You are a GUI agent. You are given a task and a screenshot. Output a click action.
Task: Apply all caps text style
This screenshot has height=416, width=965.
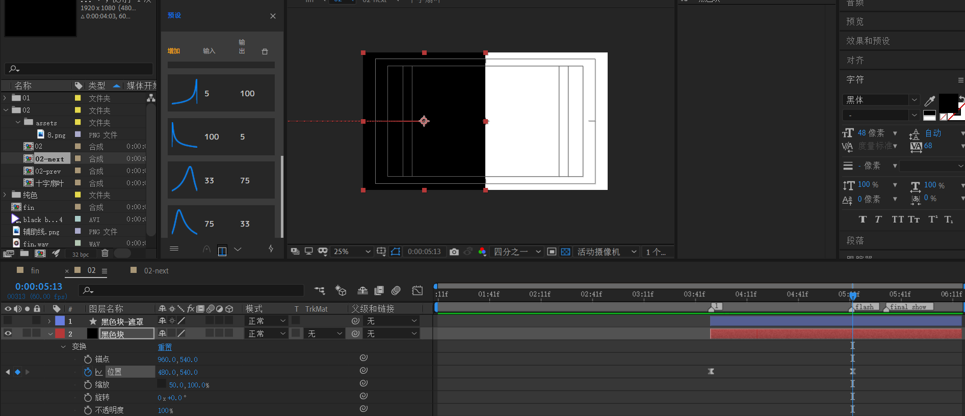click(898, 219)
